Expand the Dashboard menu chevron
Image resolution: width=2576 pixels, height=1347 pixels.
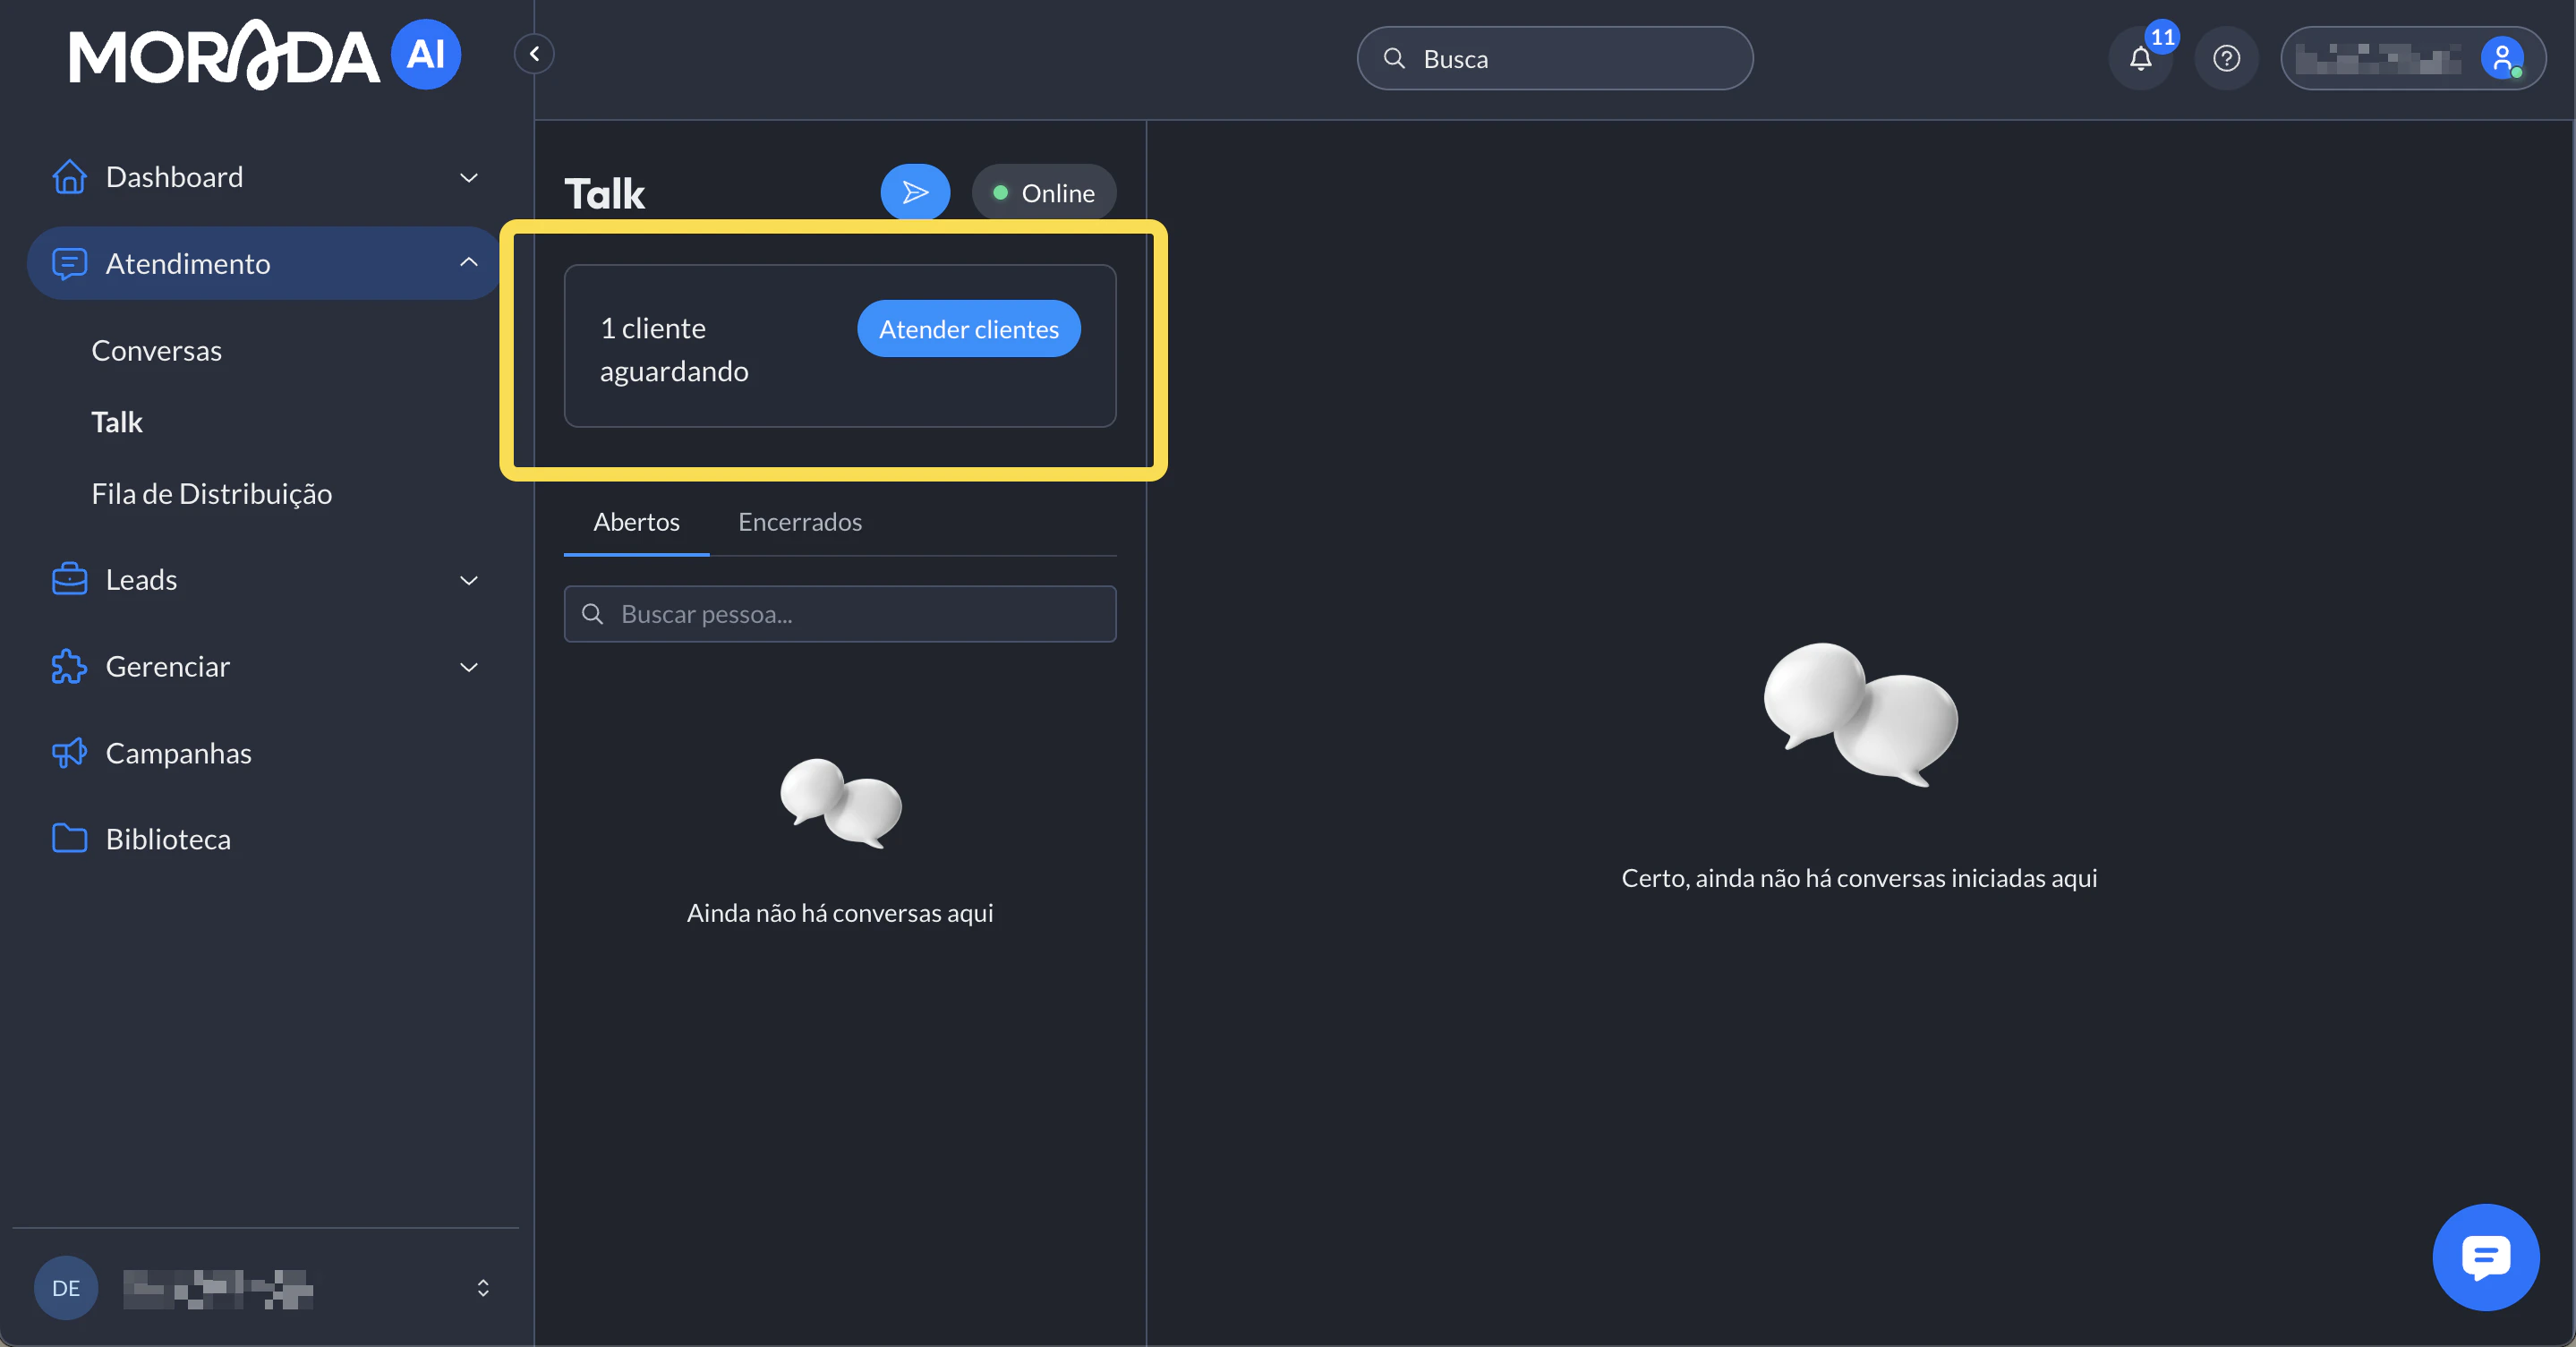point(468,178)
